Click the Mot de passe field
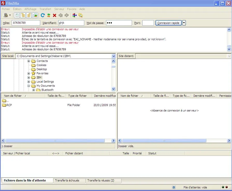The width and height of the screenshot is (232, 191). (x=119, y=23)
